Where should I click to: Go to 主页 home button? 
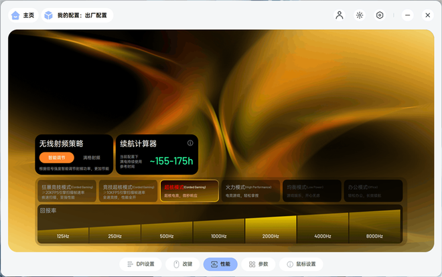tap(23, 15)
